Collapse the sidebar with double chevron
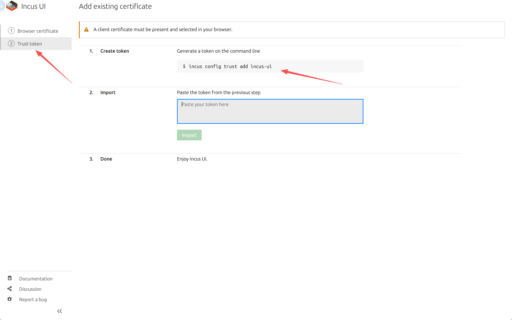 point(60,311)
